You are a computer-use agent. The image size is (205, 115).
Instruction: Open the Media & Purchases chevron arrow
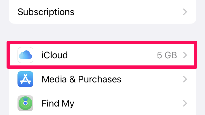click(x=185, y=79)
